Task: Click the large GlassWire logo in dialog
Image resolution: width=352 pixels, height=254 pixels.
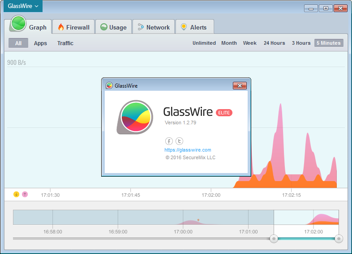Action: [135, 117]
